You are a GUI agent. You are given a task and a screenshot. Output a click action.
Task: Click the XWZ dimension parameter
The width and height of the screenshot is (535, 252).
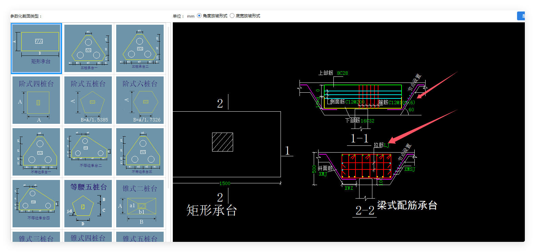pos(349,188)
